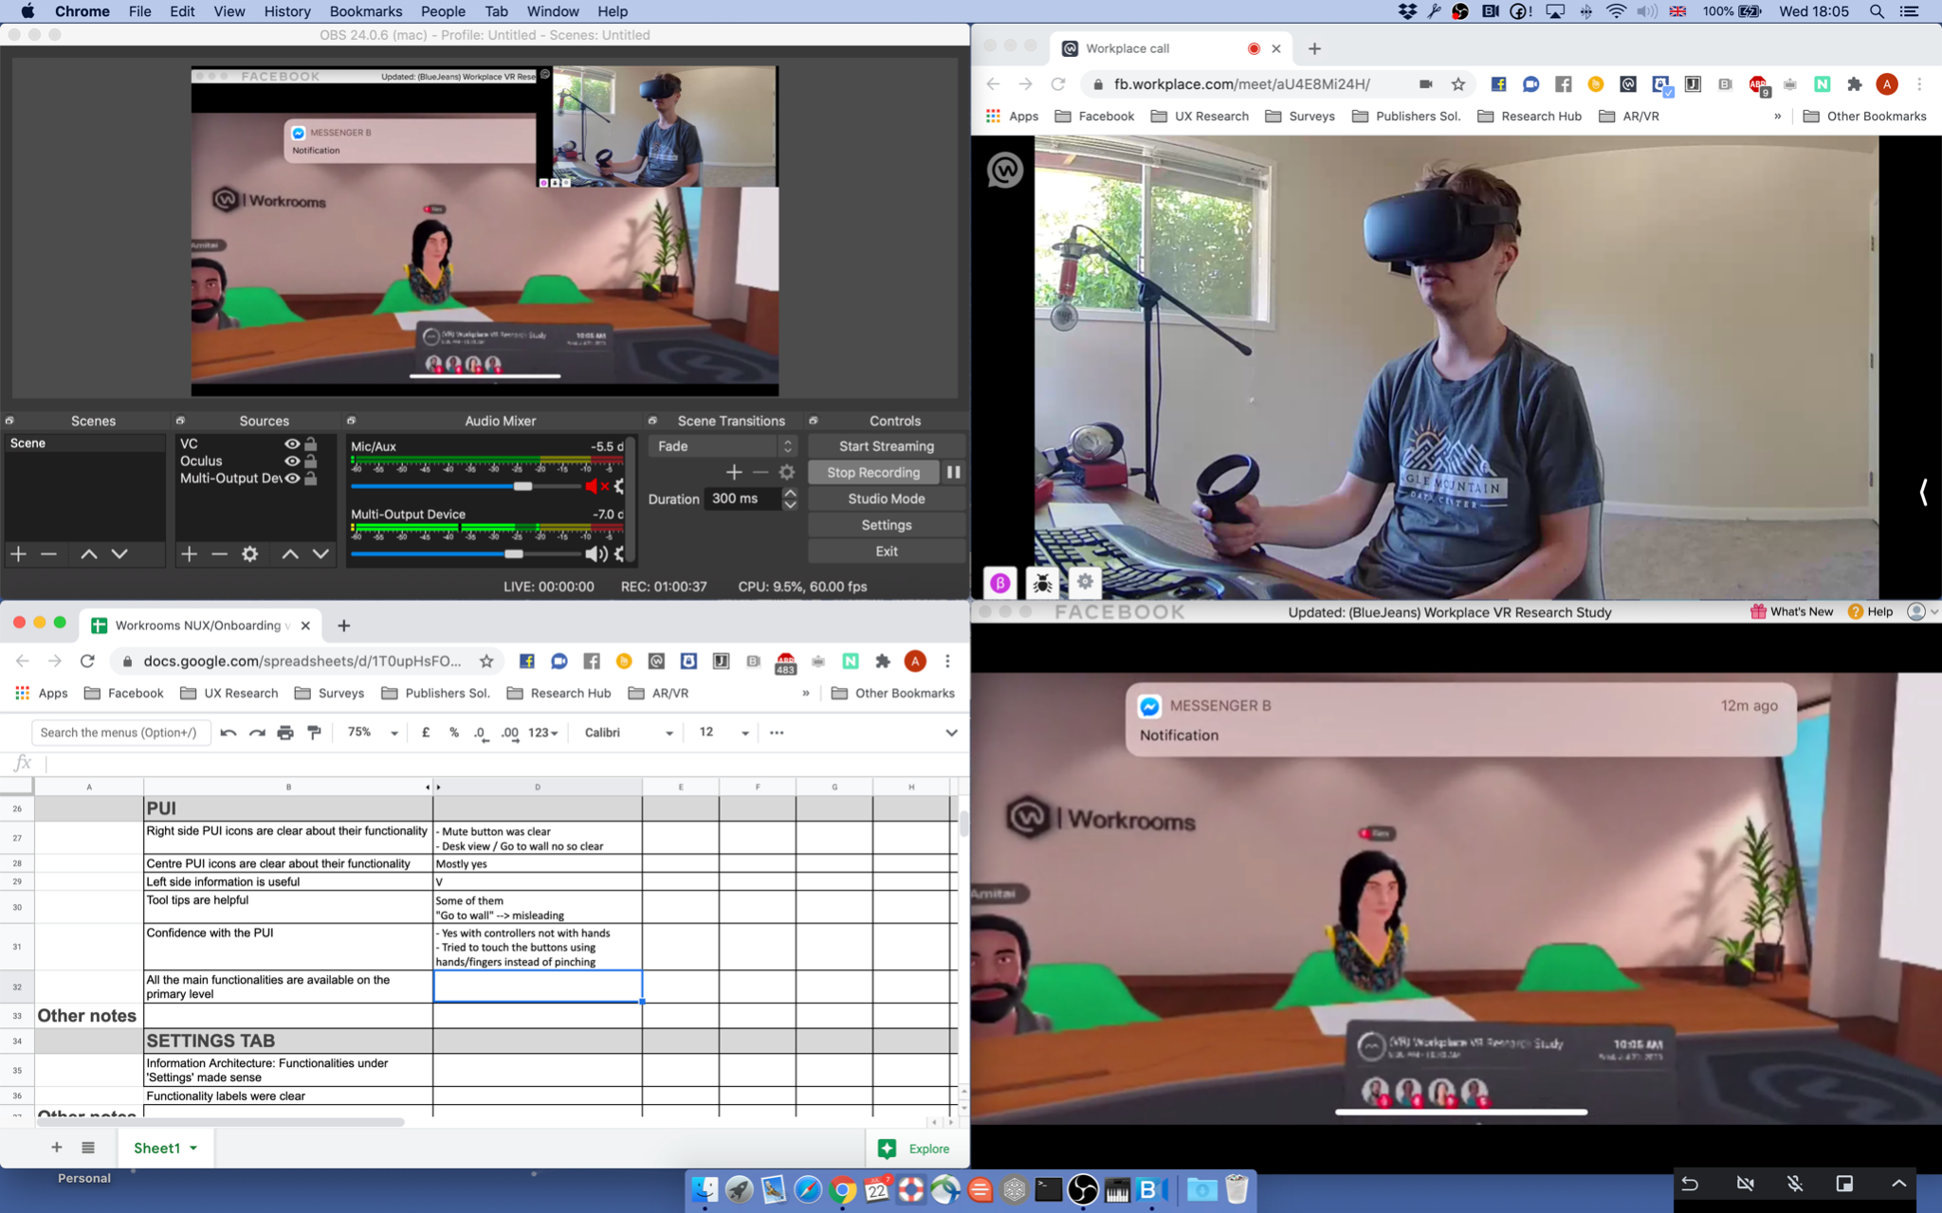The height and width of the screenshot is (1213, 1942).
Task: Toggle lock on Multi-Output Device source
Action: [x=311, y=478]
